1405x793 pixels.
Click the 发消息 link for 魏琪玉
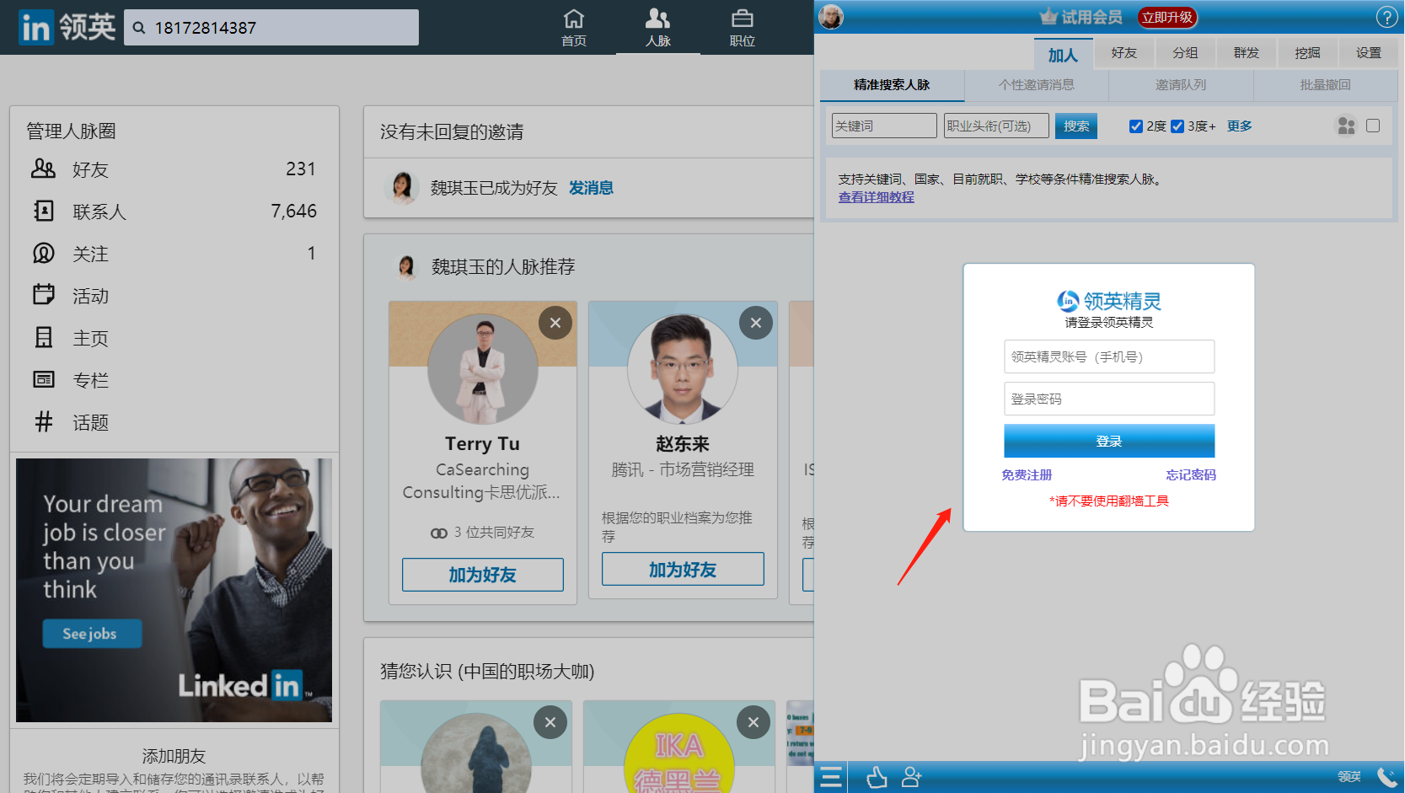tap(591, 188)
